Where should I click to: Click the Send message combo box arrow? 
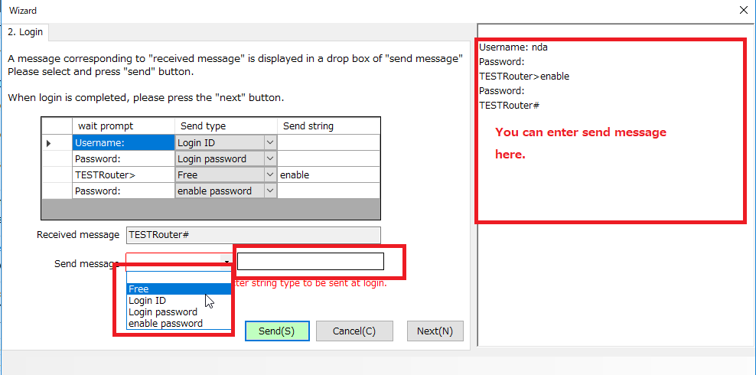227,262
